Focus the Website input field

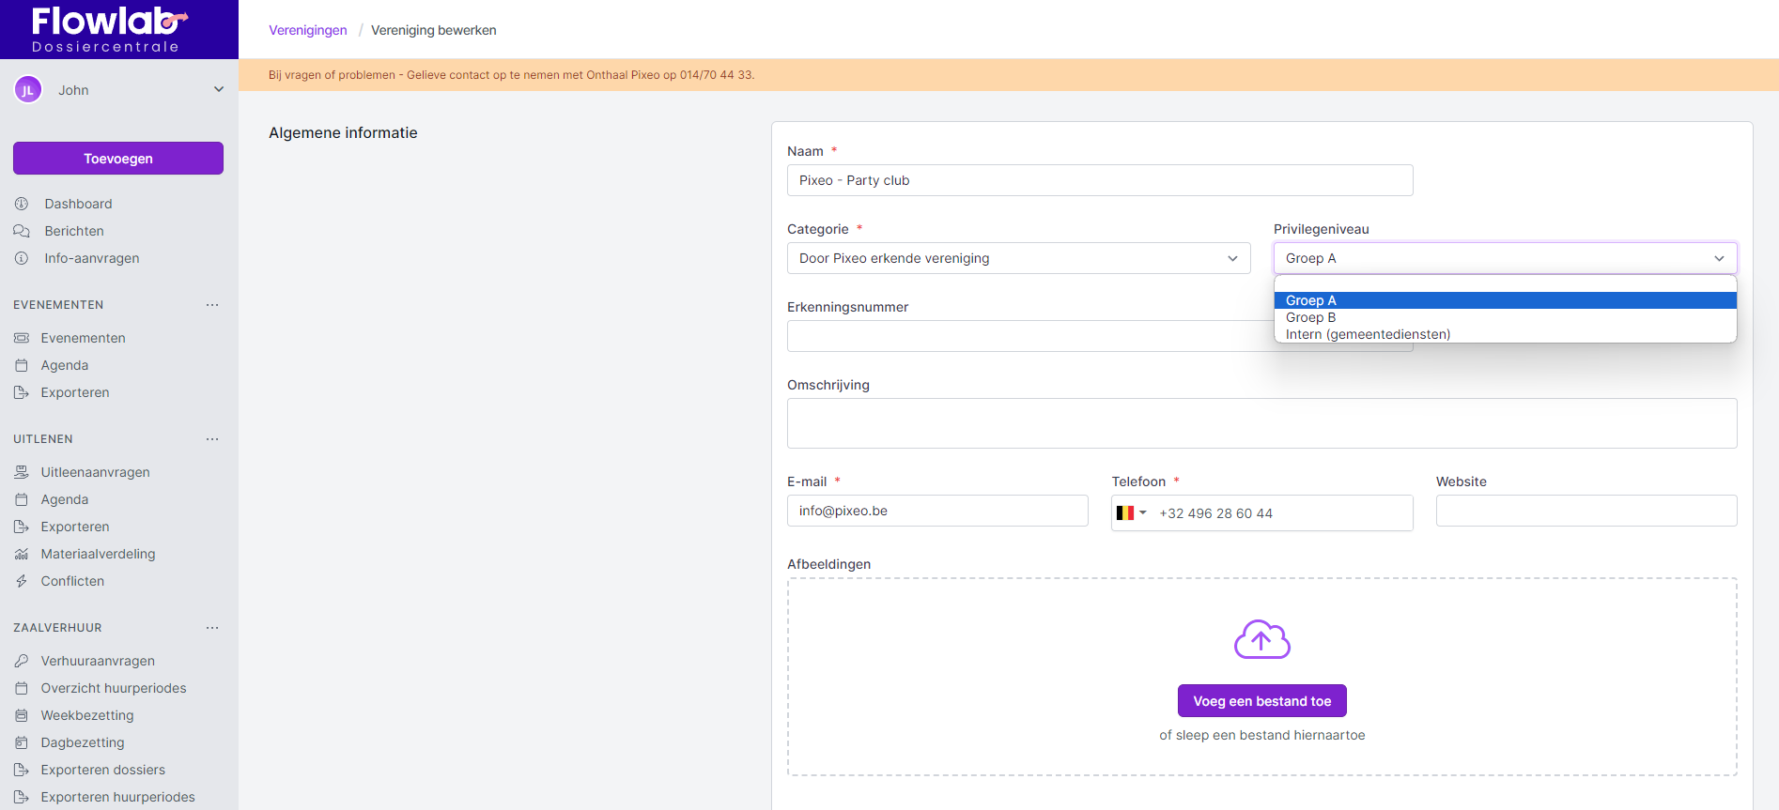coord(1586,511)
